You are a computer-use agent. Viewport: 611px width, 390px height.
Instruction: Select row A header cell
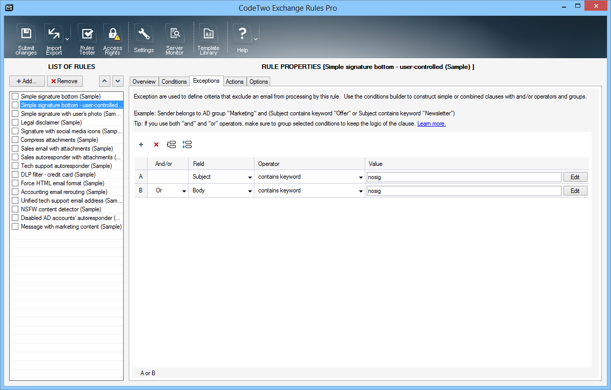tap(140, 177)
